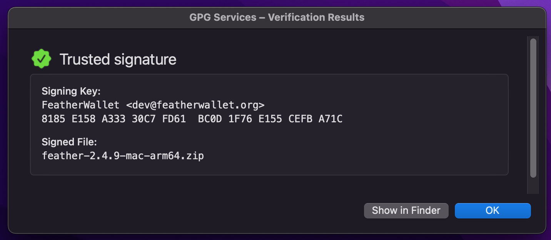Click the 'Verification Results' text in the title
The width and height of the screenshot is (551, 240).
coord(316,17)
